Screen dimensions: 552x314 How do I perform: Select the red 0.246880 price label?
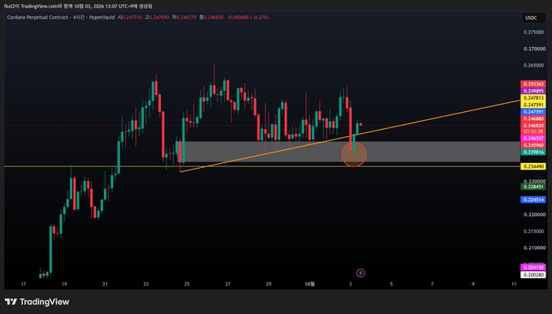[x=533, y=119]
